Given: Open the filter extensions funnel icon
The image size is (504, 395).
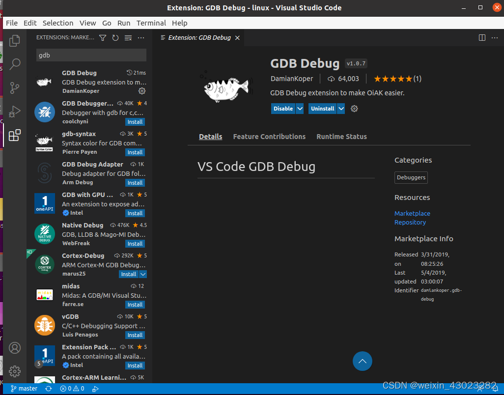Looking at the screenshot, I should 102,38.
